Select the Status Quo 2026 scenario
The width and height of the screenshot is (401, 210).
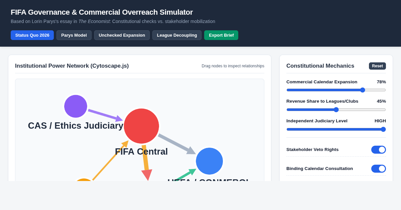pyautogui.click(x=32, y=35)
